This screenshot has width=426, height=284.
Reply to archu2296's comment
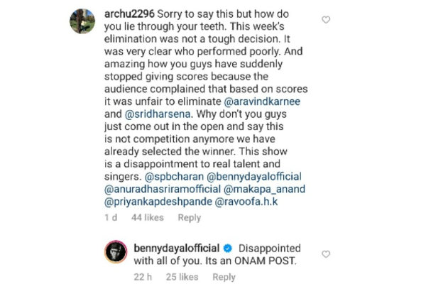190,218
